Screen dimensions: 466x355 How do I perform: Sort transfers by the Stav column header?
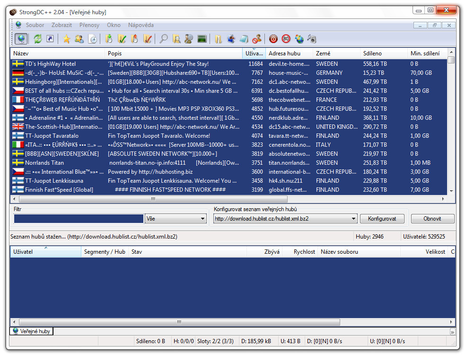coord(187,252)
